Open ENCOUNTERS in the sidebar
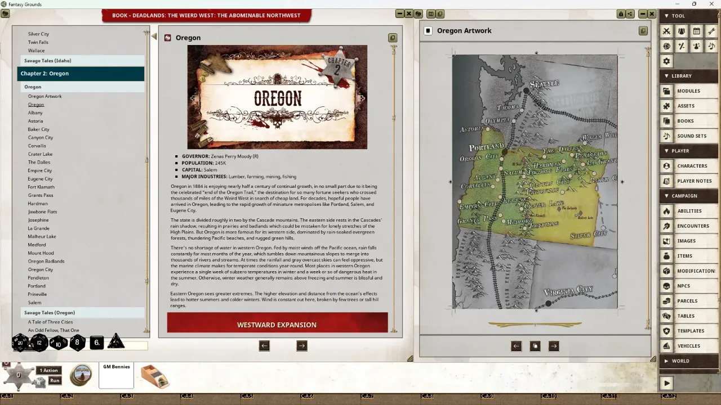Screen dimensions: 721x405 click(689, 226)
